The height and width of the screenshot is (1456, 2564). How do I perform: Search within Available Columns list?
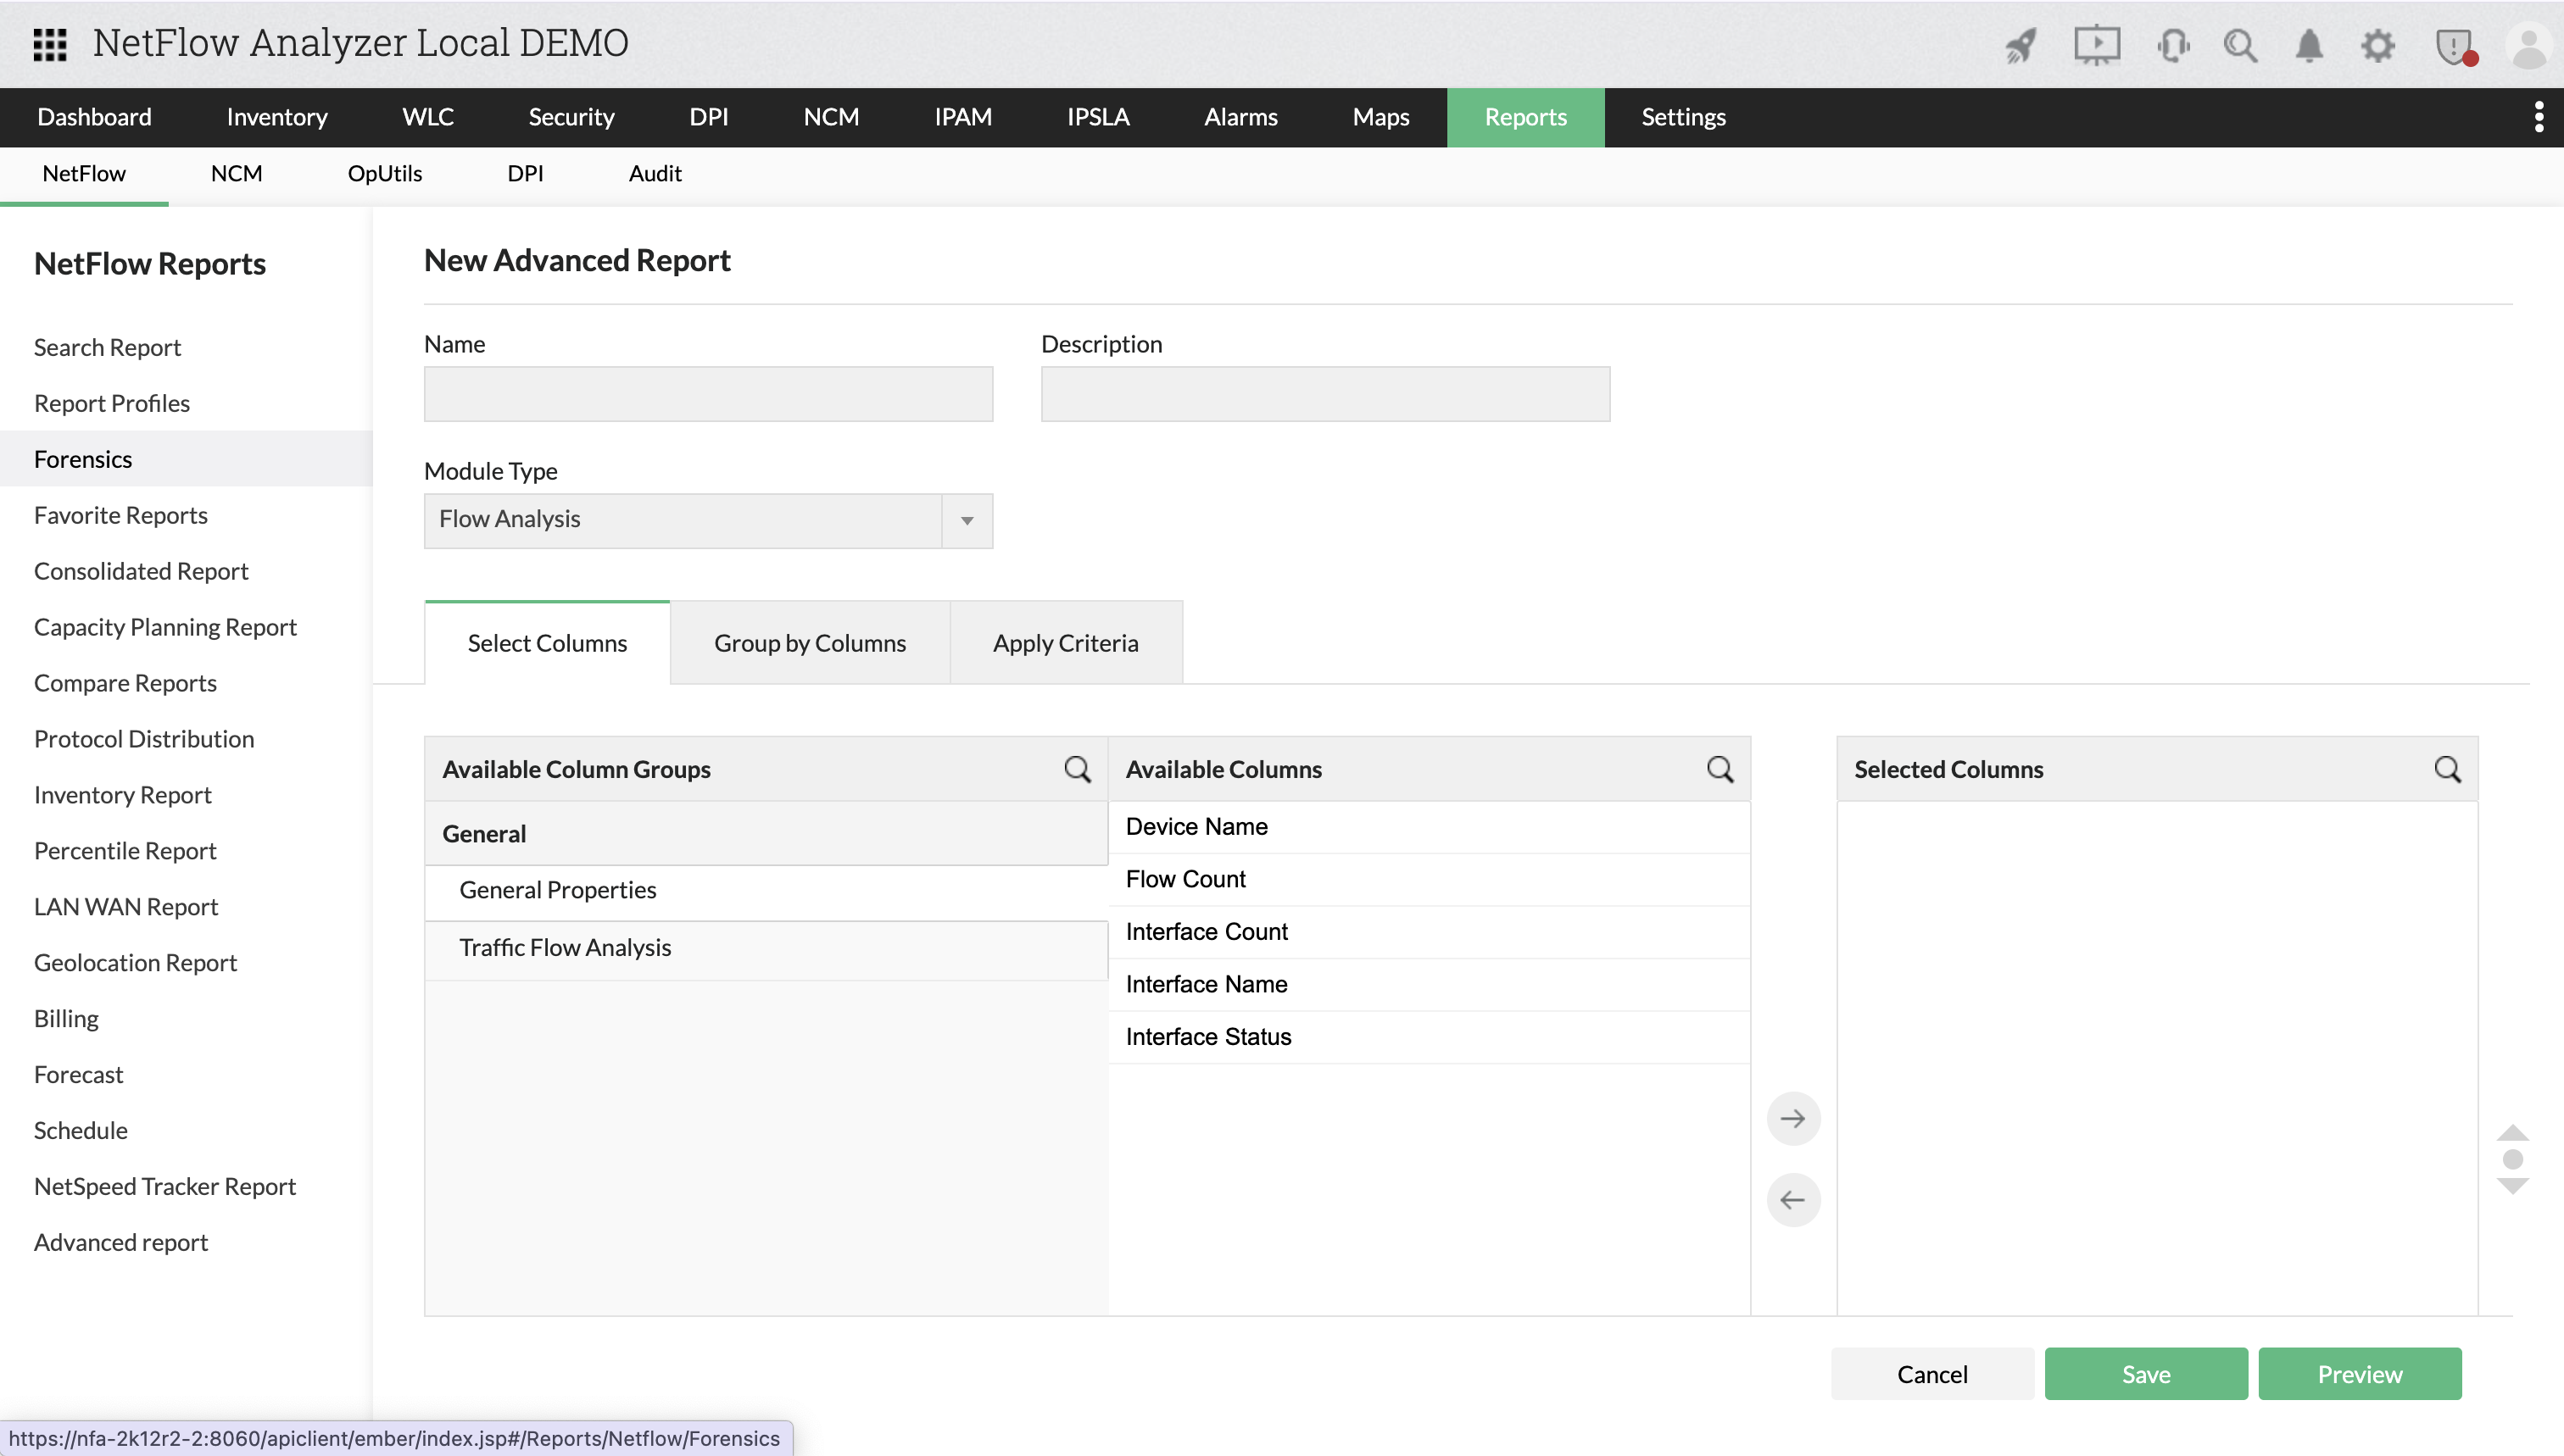pyautogui.click(x=1720, y=769)
